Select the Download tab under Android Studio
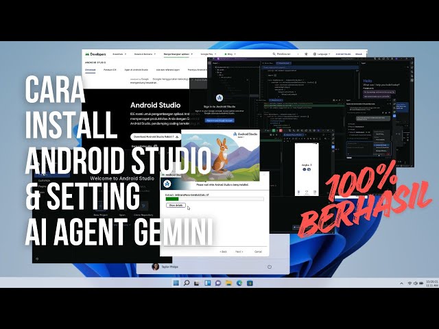The width and height of the screenshot is (439, 329). click(x=90, y=70)
